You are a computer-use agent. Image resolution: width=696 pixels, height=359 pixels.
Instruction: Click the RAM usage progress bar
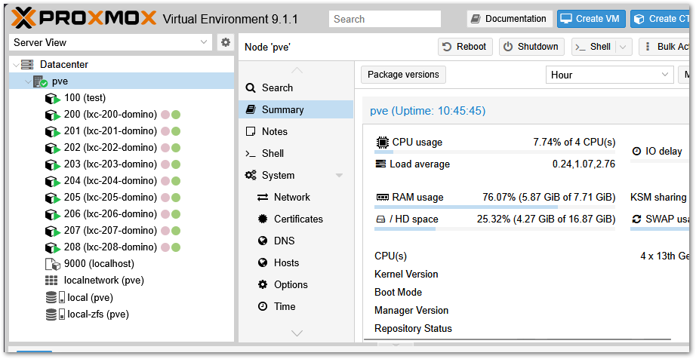495,207
